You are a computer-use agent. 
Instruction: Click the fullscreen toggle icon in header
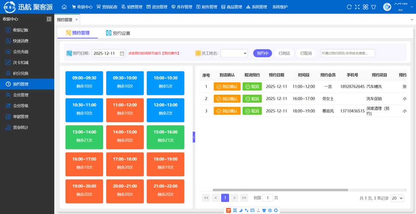click(x=357, y=7)
